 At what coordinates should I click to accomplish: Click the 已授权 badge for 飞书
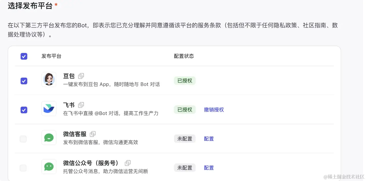tap(185, 110)
